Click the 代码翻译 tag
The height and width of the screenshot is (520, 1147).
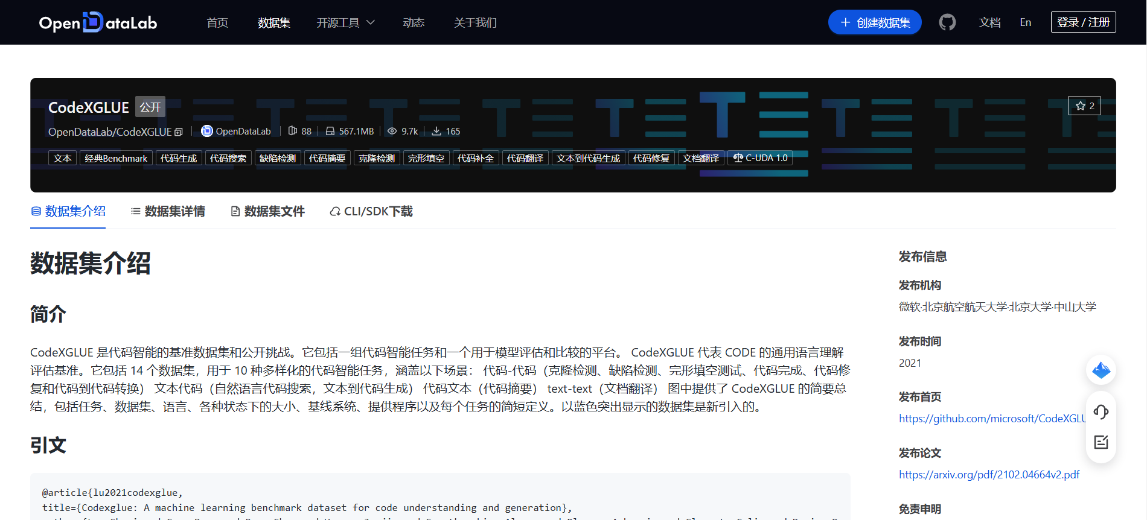[x=525, y=158]
